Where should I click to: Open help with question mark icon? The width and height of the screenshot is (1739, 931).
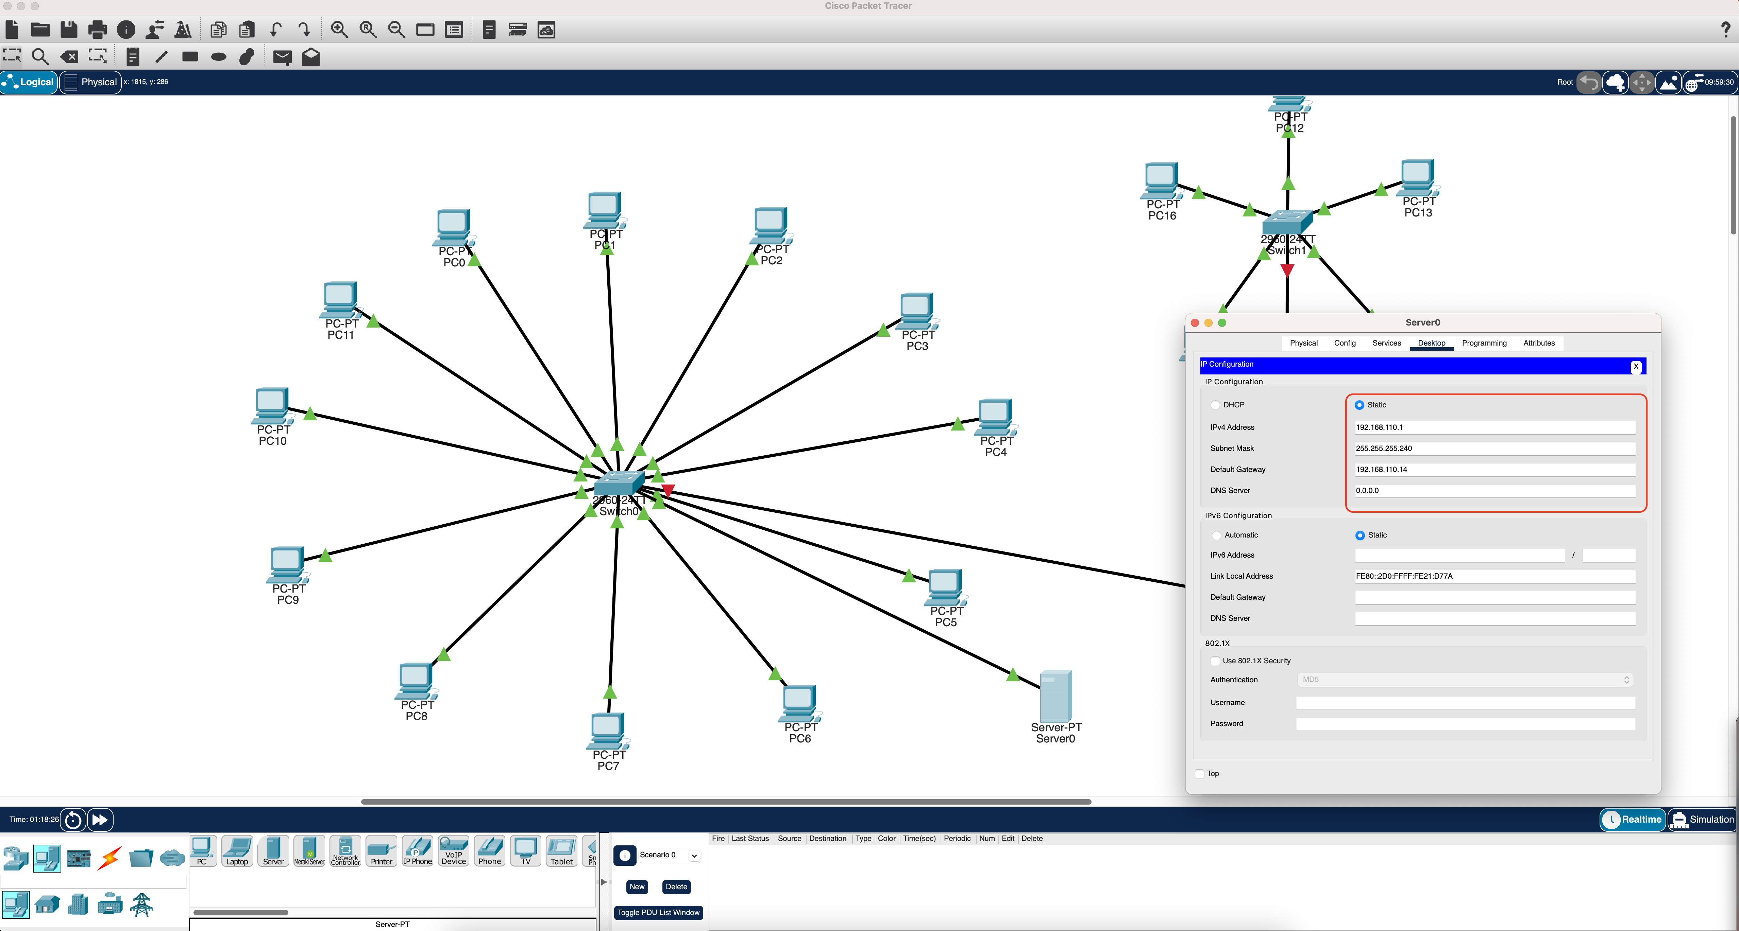[1725, 29]
